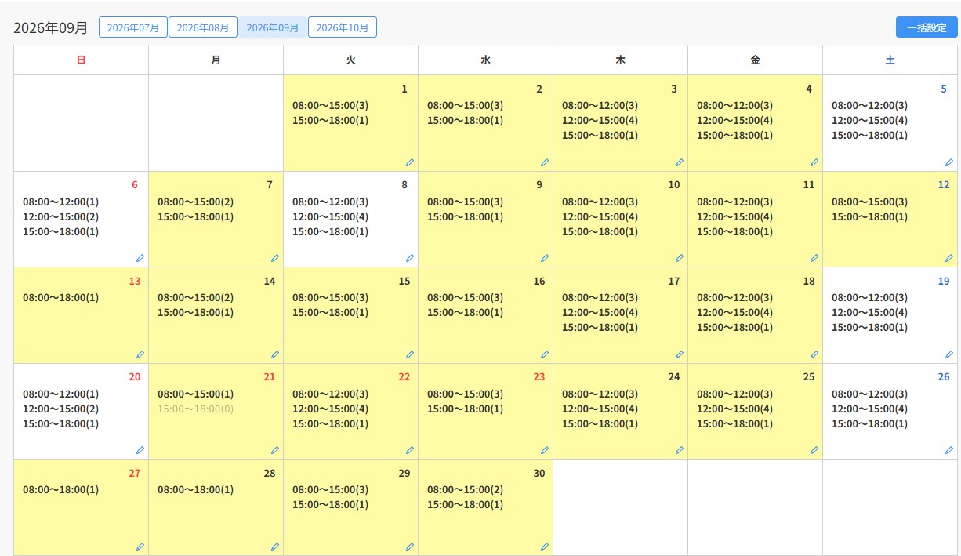Click the pencil icon on September 10
Viewport: 961px width, 556px height.
point(680,258)
